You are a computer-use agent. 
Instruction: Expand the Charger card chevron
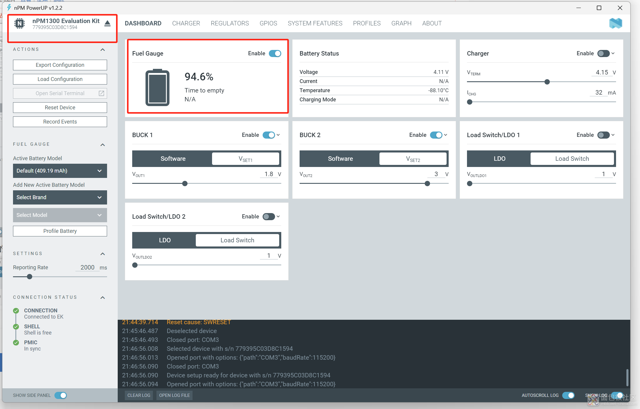[x=613, y=53]
